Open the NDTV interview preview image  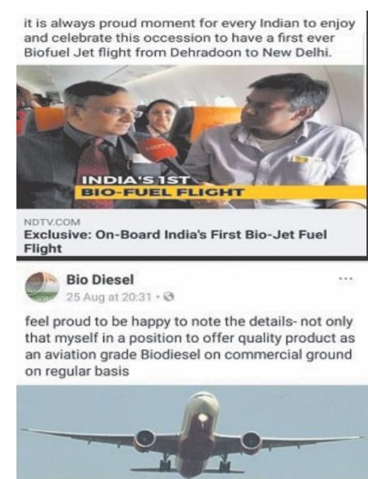tap(191, 137)
